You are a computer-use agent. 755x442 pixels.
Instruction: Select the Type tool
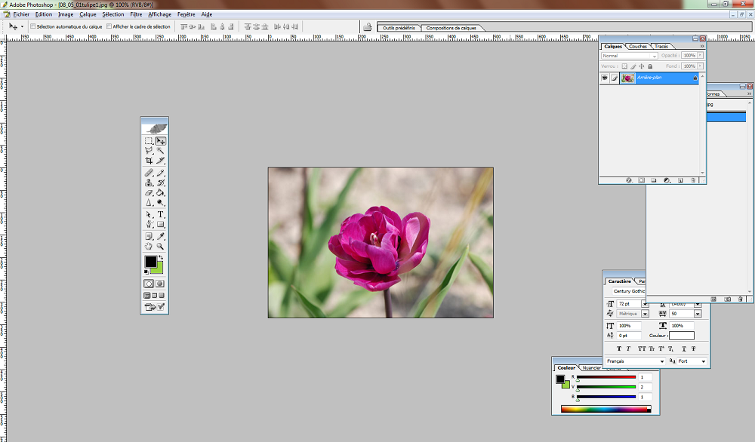tap(160, 214)
